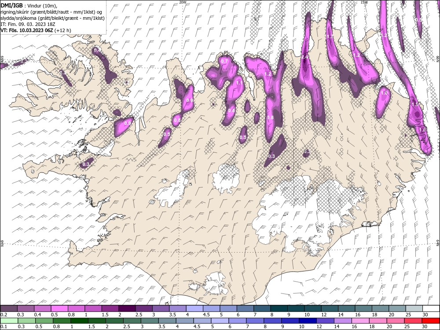Click the dark purple 2 swatch on the upper scale
Screen dimensions: 440x330
point(127,308)
